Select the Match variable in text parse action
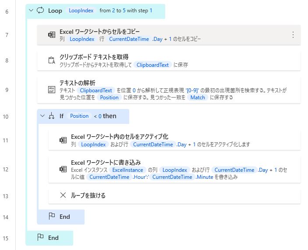The width and height of the screenshot is (308, 250). point(198,98)
